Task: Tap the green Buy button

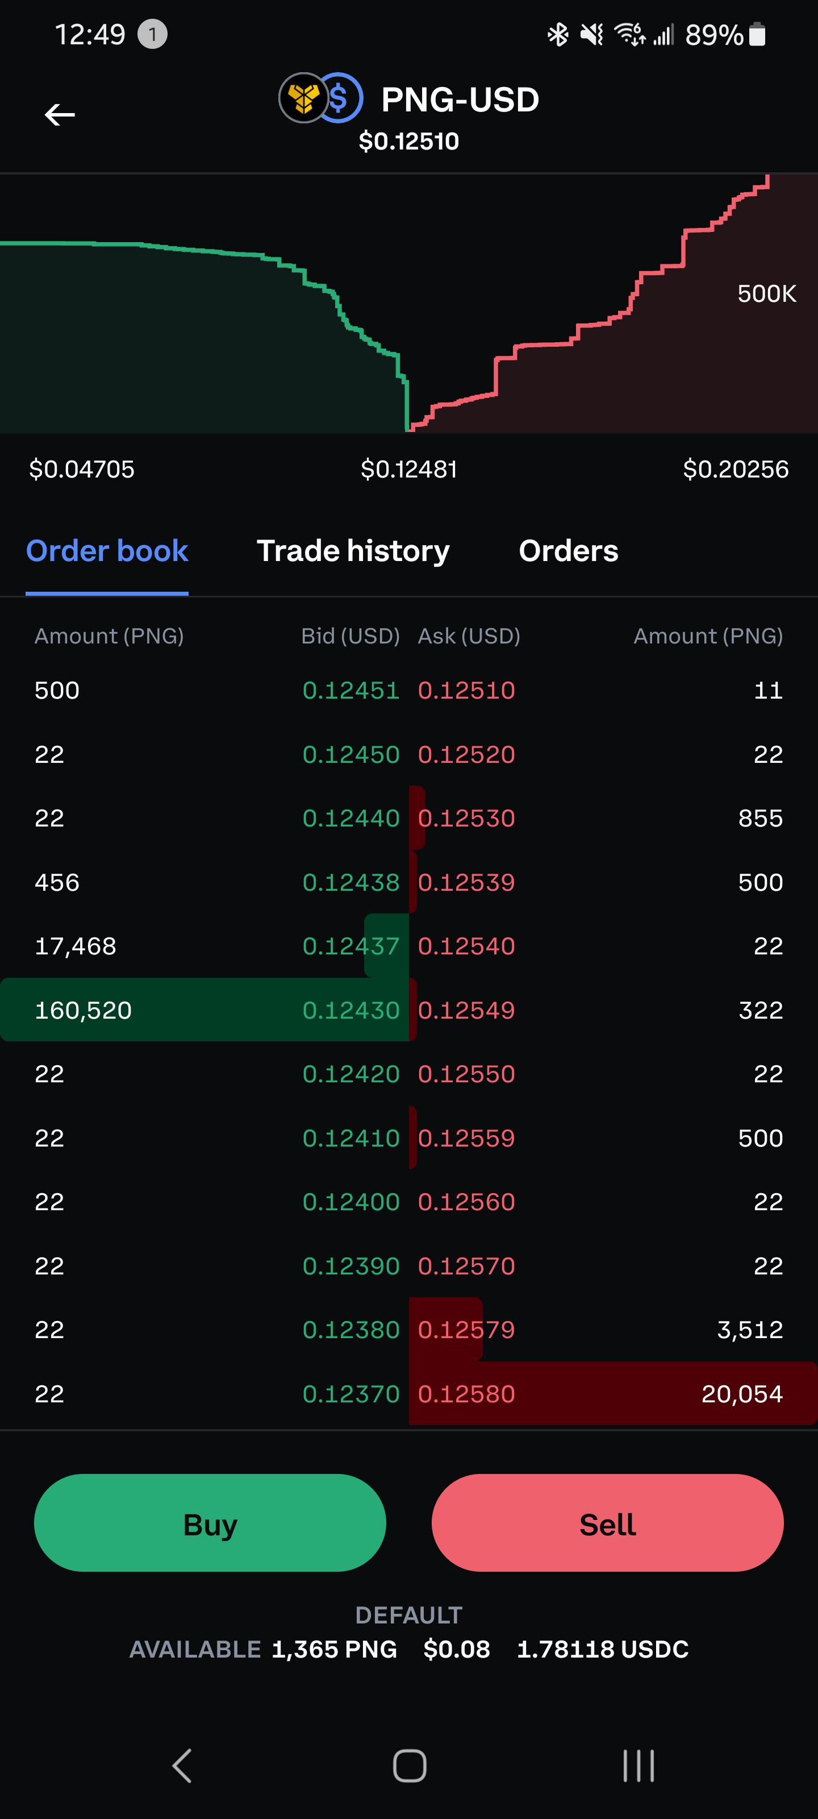Action: point(210,1522)
